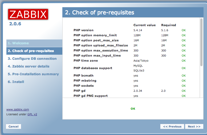This screenshot has height=135, width=207.
Task: Click the PHP databases support label
Action: [x=93, y=68]
